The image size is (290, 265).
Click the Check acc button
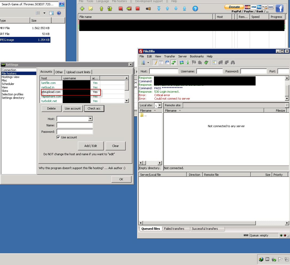tap(94, 108)
